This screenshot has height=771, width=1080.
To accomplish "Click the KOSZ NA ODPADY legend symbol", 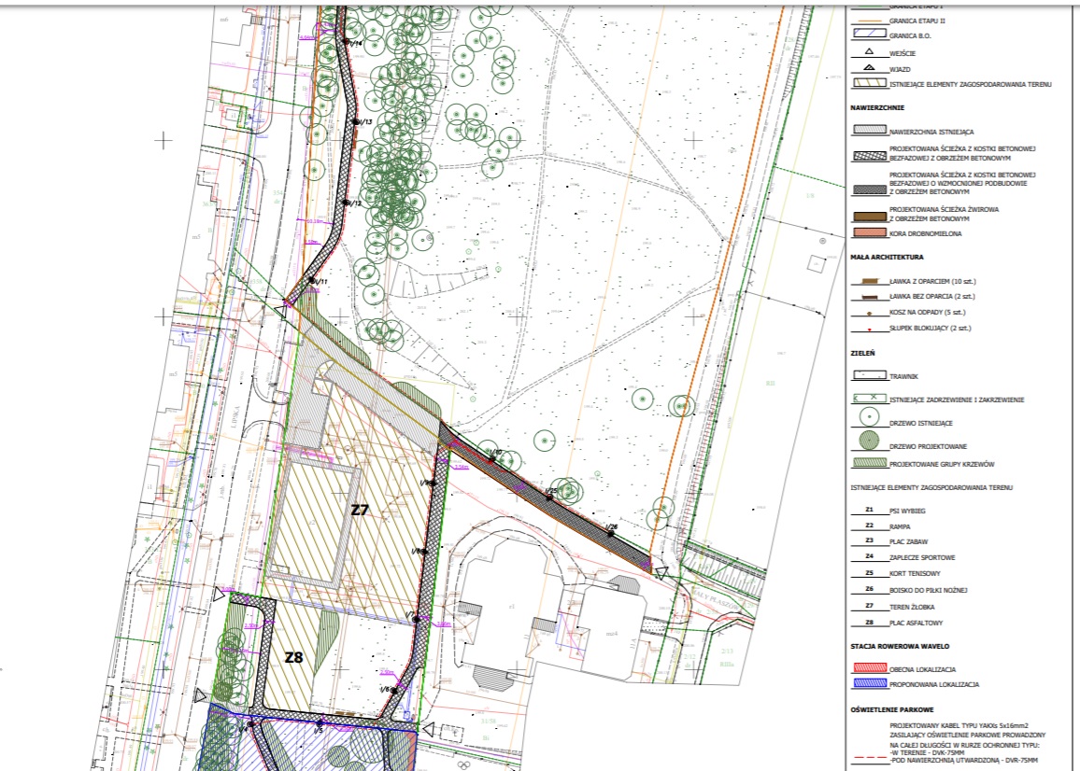I will 869,313.
